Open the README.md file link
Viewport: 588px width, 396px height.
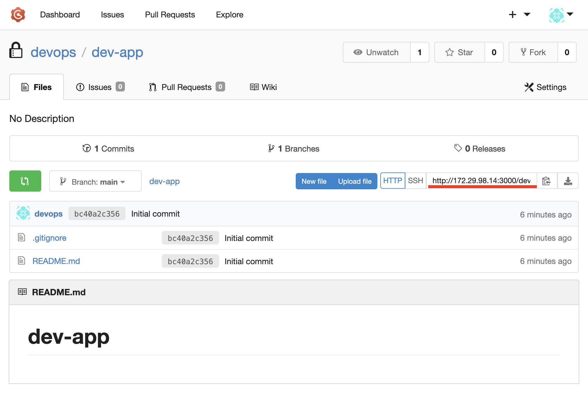tap(56, 261)
